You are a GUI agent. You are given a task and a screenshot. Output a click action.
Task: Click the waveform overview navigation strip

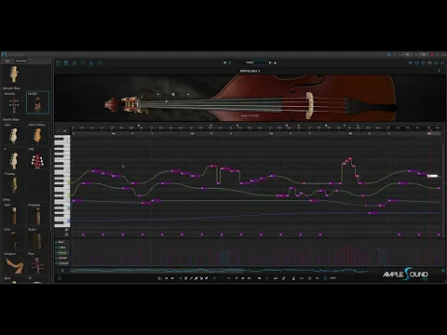(254, 271)
